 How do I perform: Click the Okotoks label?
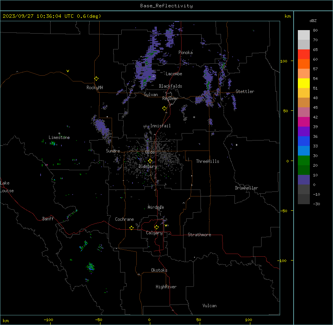point(159,270)
